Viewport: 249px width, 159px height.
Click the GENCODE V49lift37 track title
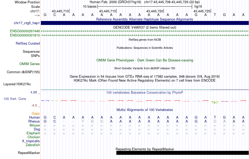tap(145, 27)
